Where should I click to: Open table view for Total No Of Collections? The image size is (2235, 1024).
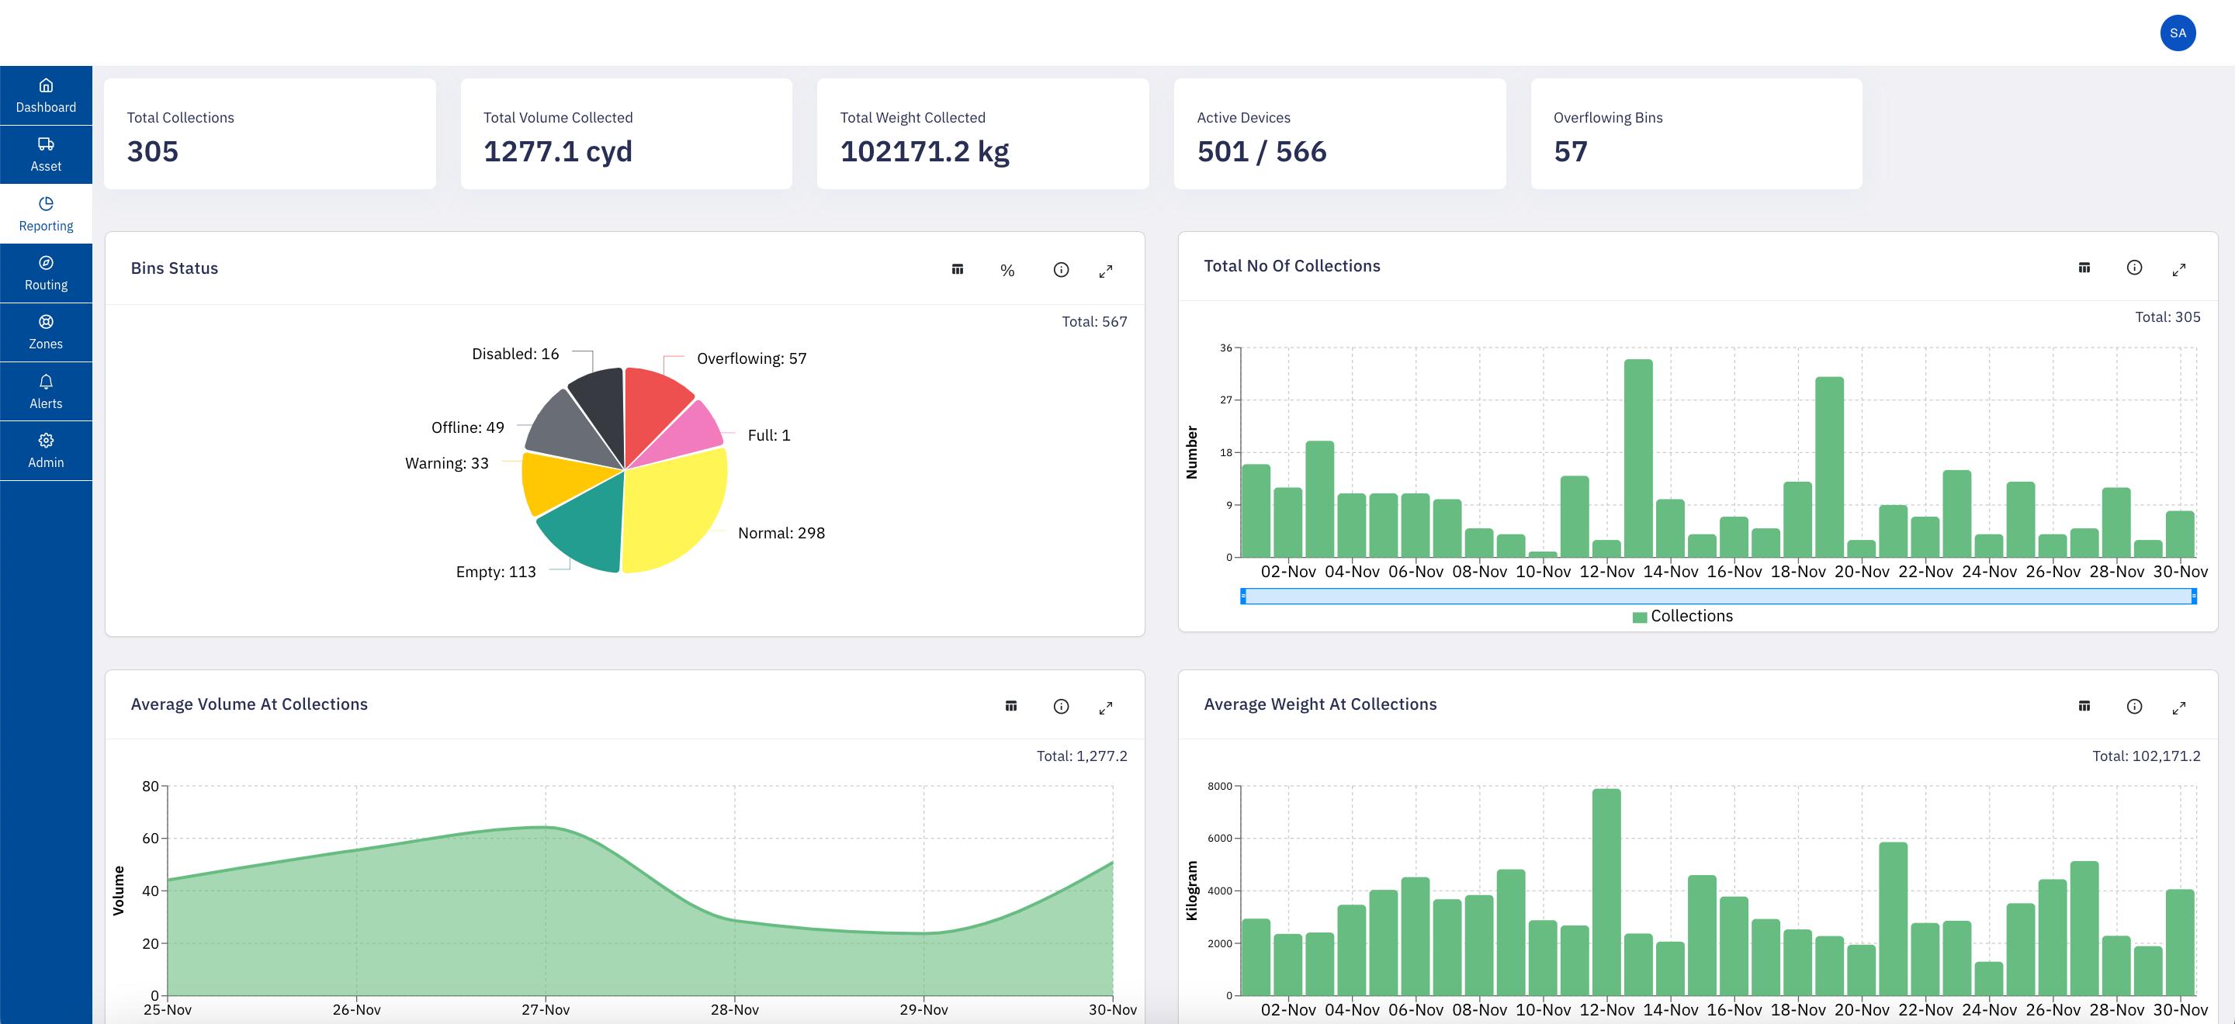click(x=2084, y=268)
